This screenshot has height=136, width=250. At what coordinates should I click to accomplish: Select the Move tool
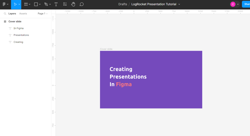click(15, 4)
